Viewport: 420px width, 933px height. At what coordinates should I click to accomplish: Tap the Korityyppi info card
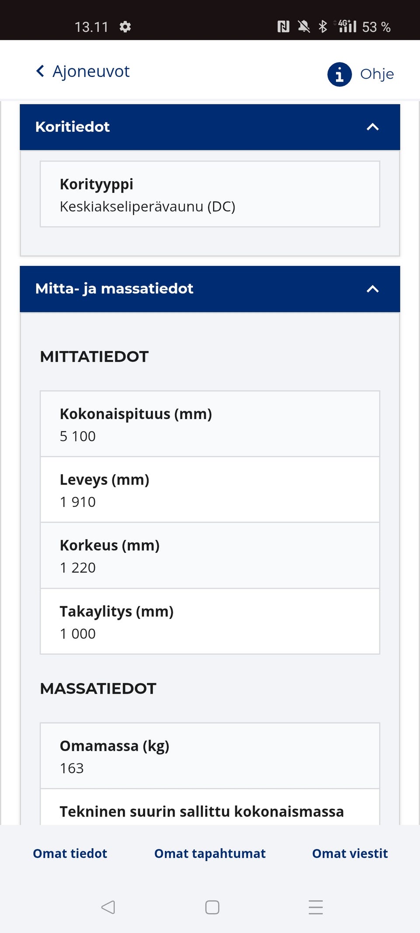[x=210, y=194]
